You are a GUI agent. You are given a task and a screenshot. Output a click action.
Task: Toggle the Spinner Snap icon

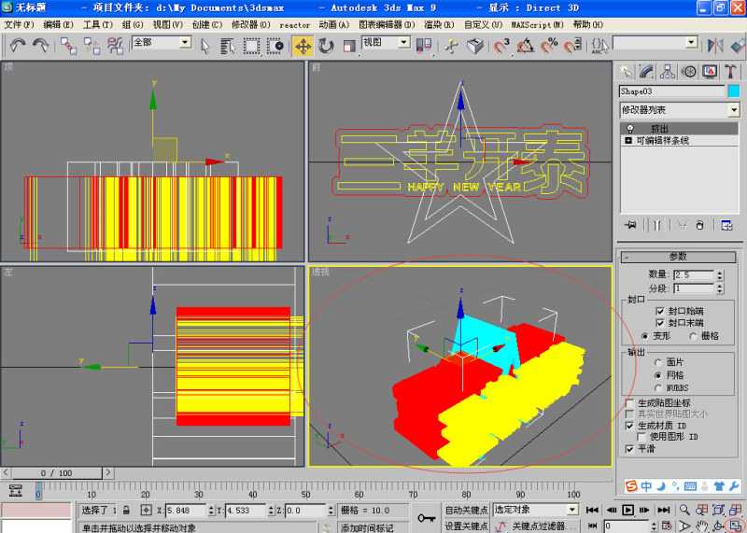[572, 46]
